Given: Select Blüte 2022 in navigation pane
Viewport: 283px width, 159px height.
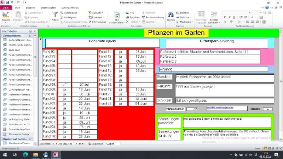Looking at the screenshot, I should tap(14, 50).
